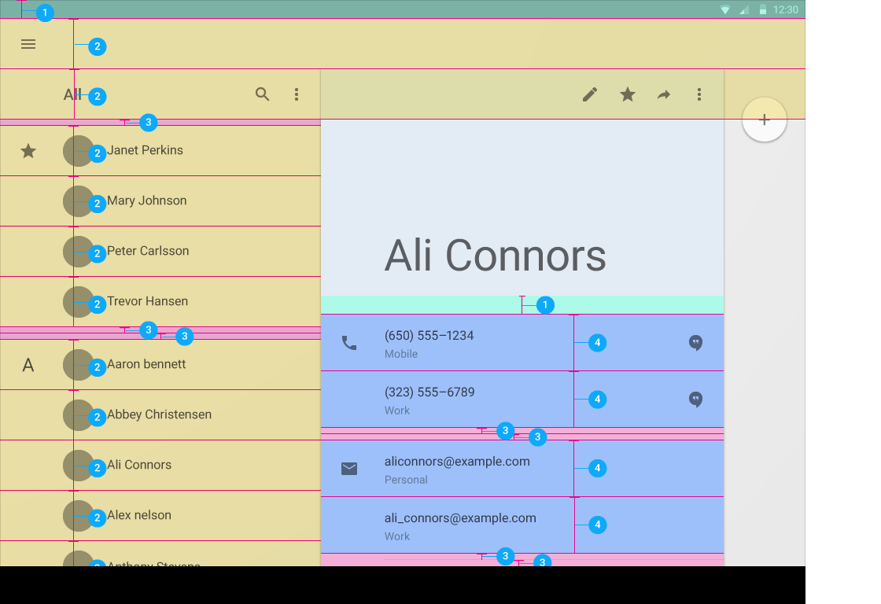The width and height of the screenshot is (881, 604).
Task: Call the (323) 555-6789 work number
Action: (429, 392)
